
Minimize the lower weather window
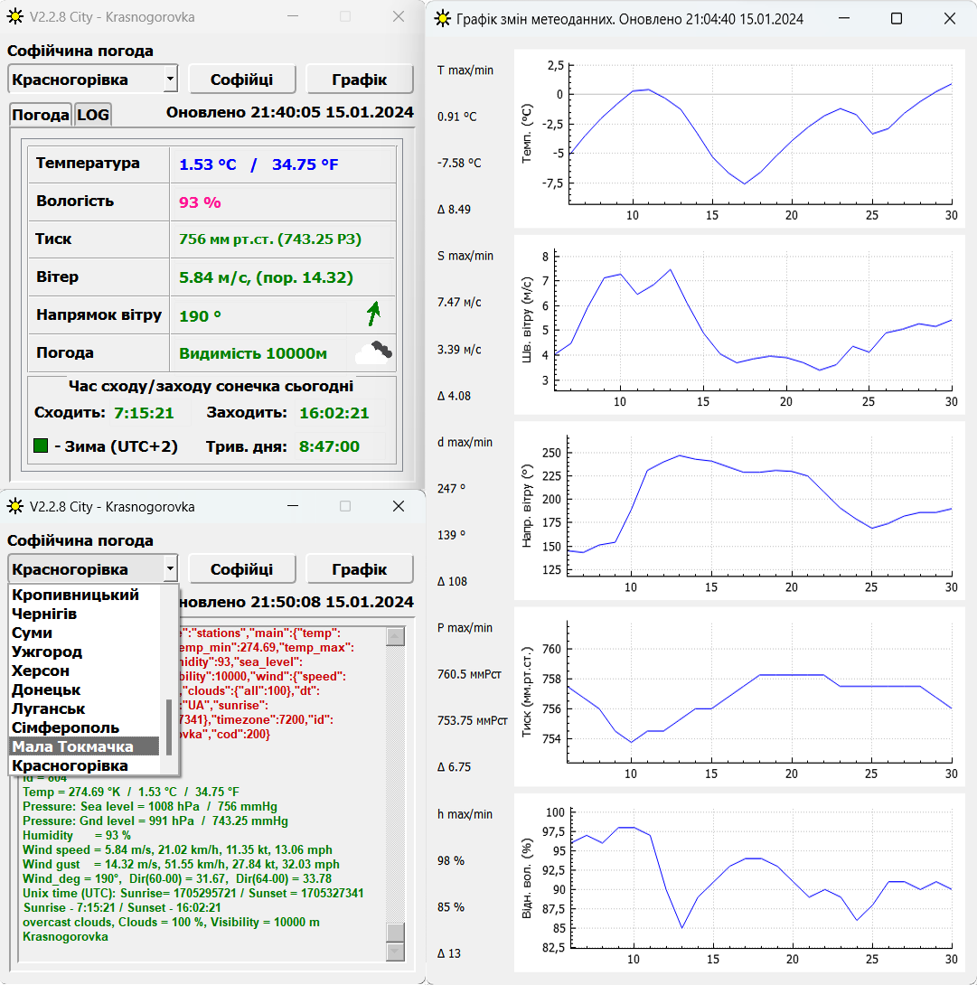293,506
